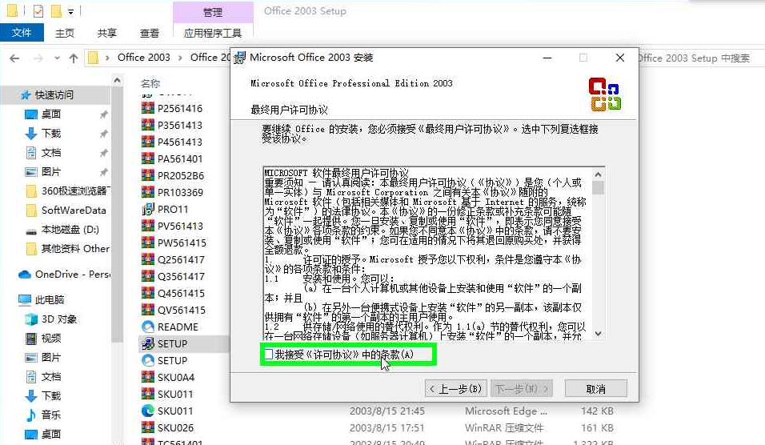Select the SKU026 archive file
This screenshot has height=445, width=765.
[x=175, y=428]
